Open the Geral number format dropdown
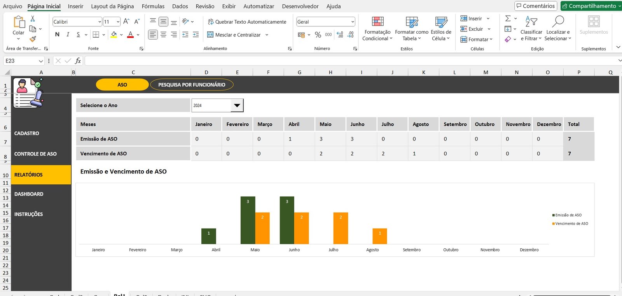The width and height of the screenshot is (622, 296). (353, 22)
